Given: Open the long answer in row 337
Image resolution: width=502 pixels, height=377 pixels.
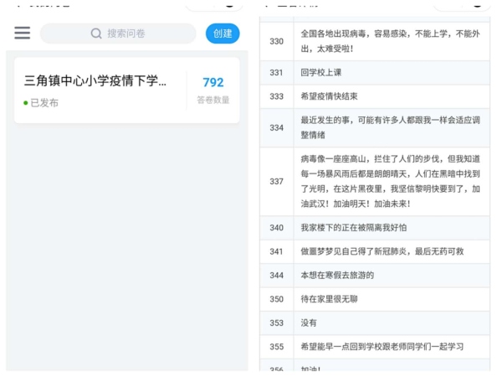Looking at the screenshot, I should [390, 182].
